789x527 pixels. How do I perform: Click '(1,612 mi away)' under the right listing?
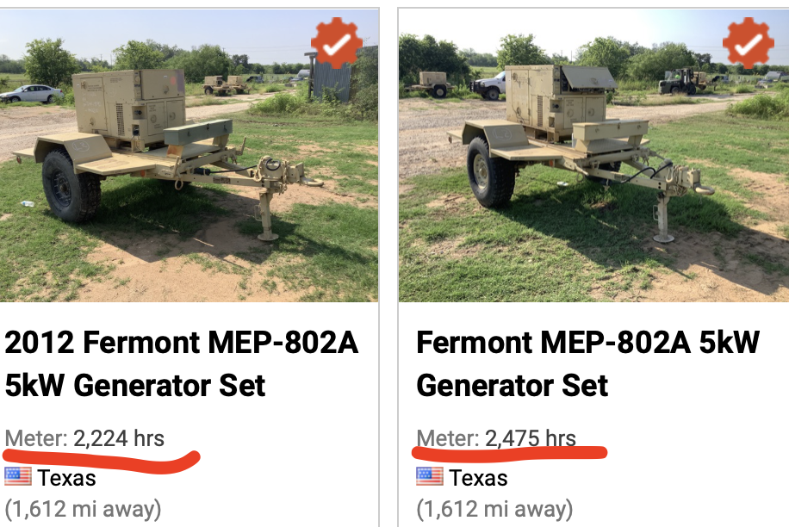tap(494, 509)
